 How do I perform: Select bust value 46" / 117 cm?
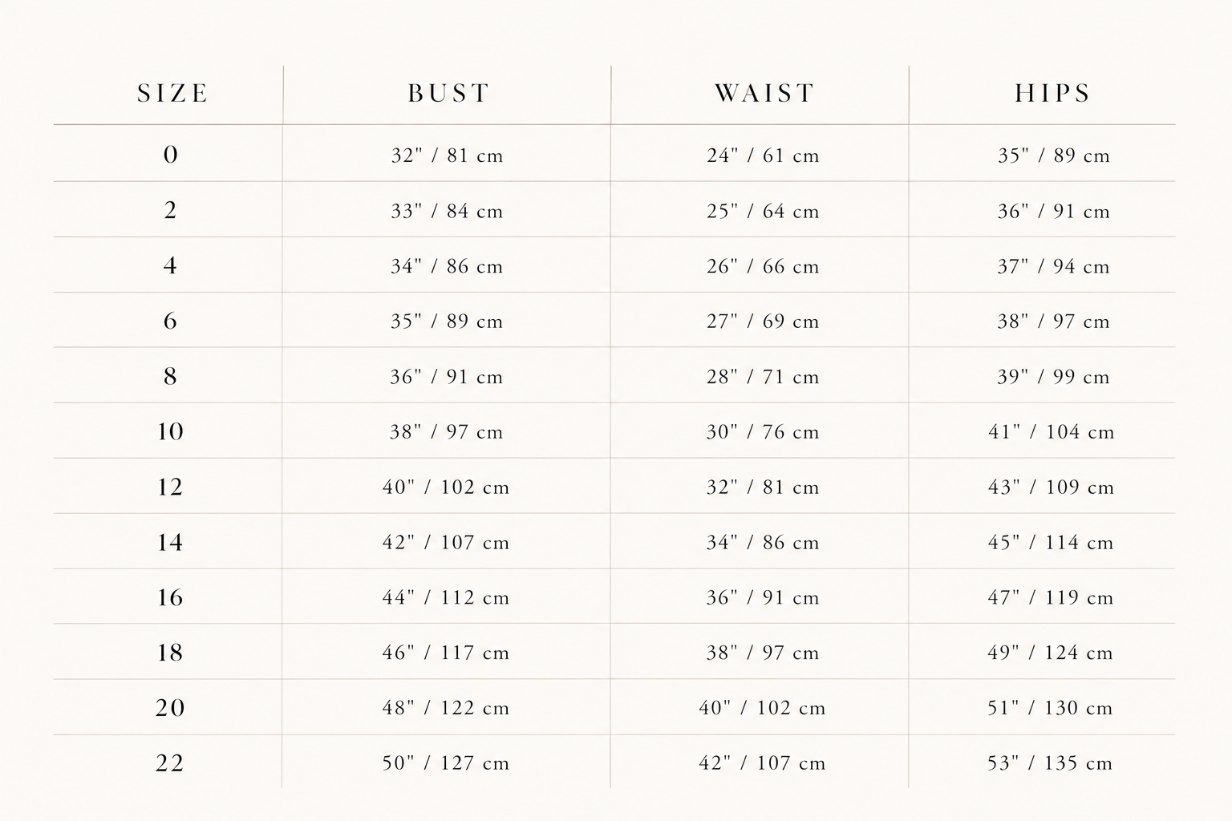coord(446,653)
